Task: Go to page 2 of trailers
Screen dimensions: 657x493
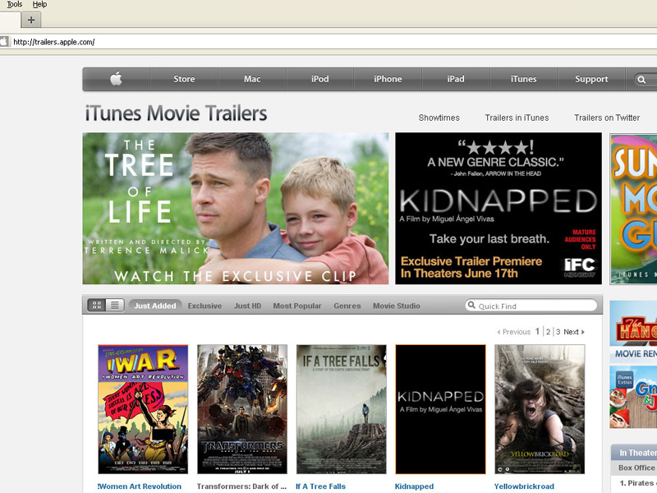Action: click(548, 332)
